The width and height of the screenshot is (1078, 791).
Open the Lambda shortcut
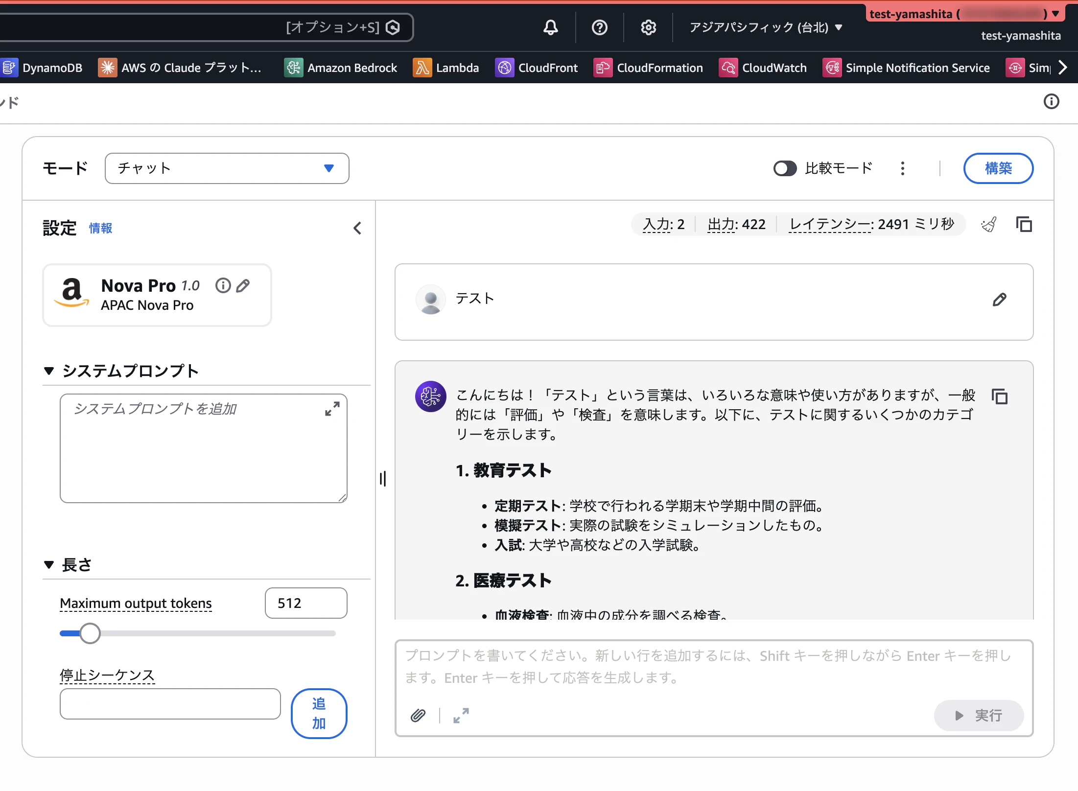pyautogui.click(x=446, y=68)
